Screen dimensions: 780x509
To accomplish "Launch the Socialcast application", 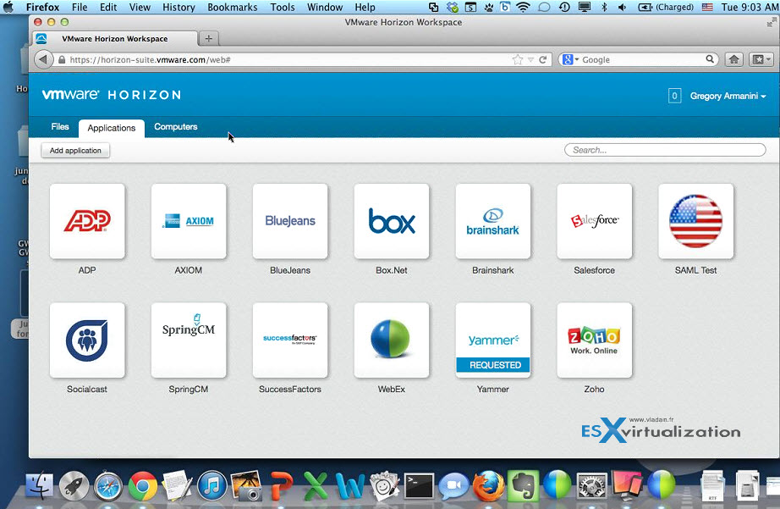I will (x=87, y=340).
